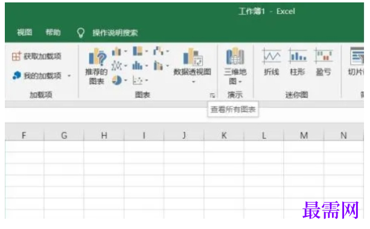The image size is (370, 229).
Task: Expand waterfall chart dropdown arrow
Action: click(x=167, y=51)
